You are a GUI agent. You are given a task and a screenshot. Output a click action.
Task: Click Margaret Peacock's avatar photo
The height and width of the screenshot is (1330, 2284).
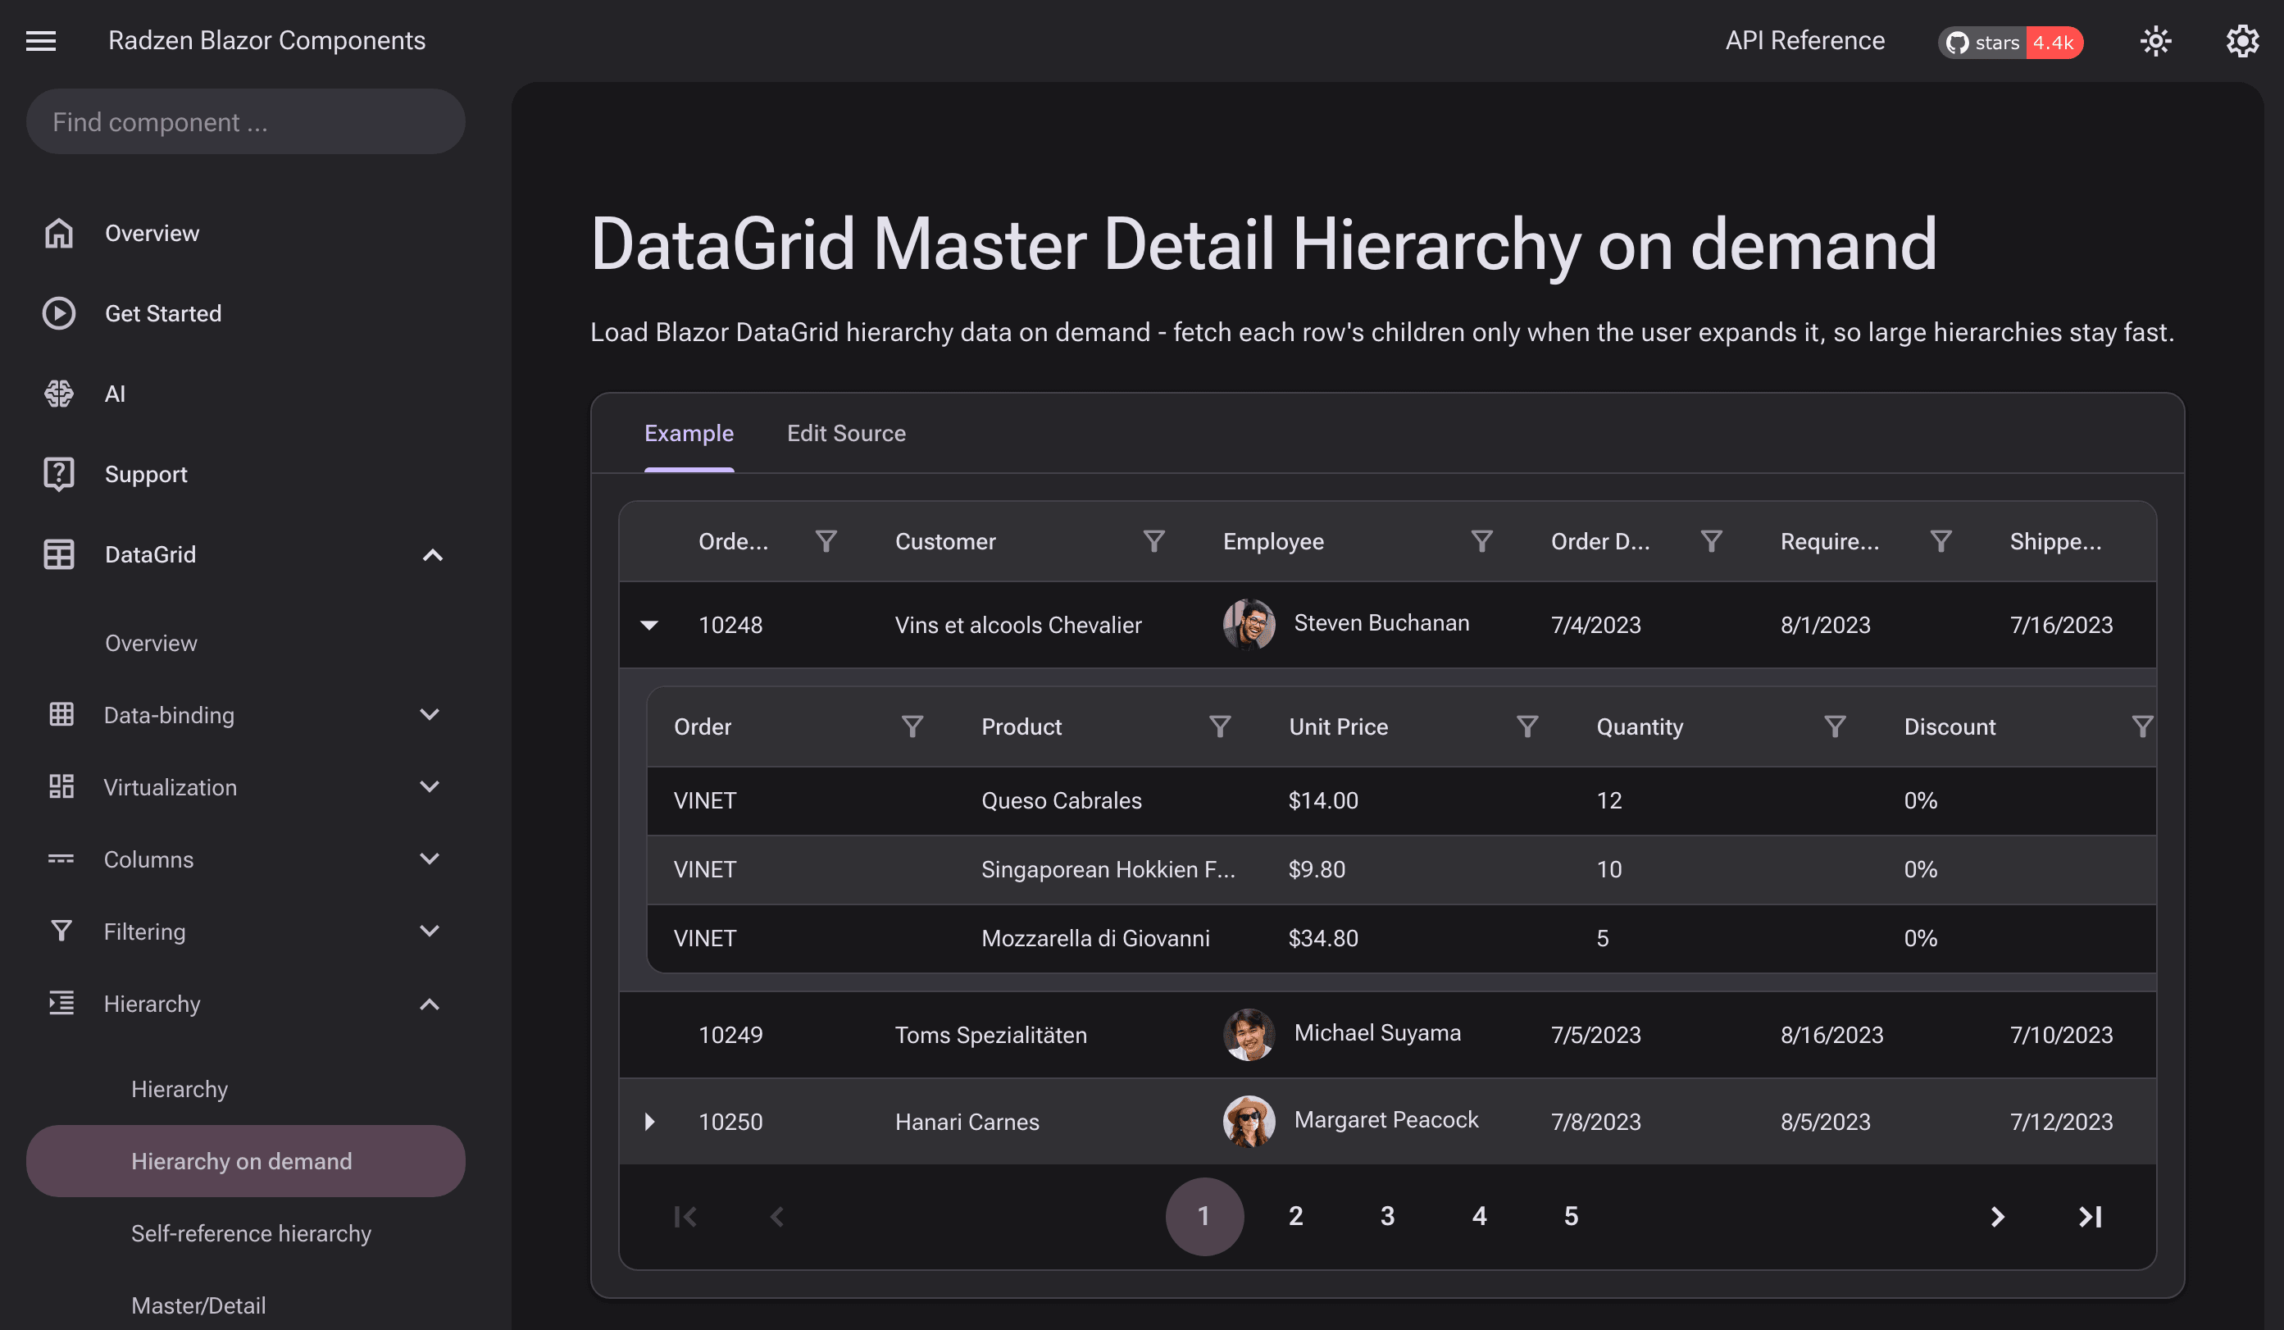click(1249, 1121)
